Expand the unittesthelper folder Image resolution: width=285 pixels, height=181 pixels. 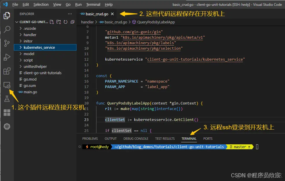point(21,66)
